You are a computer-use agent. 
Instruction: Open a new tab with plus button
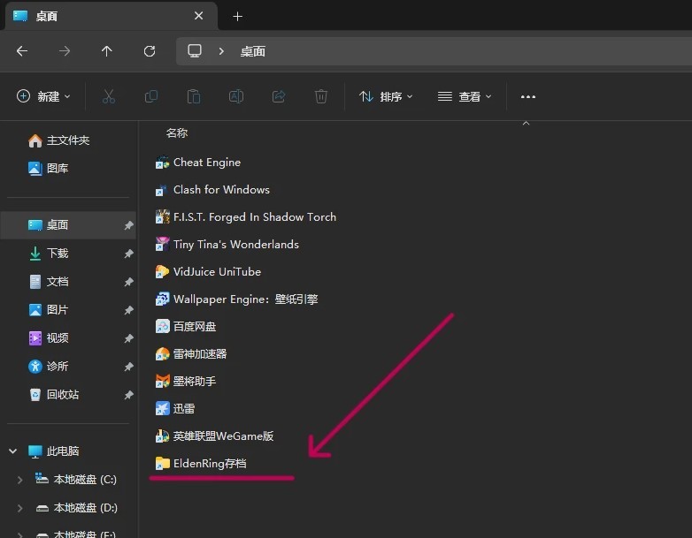point(237,16)
